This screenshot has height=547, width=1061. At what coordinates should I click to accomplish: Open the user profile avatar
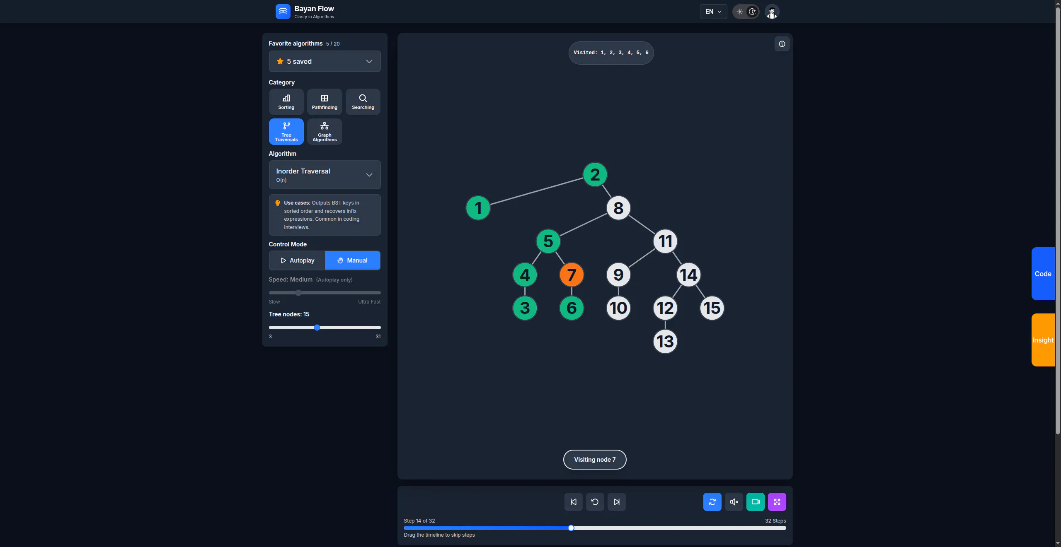coord(772,12)
